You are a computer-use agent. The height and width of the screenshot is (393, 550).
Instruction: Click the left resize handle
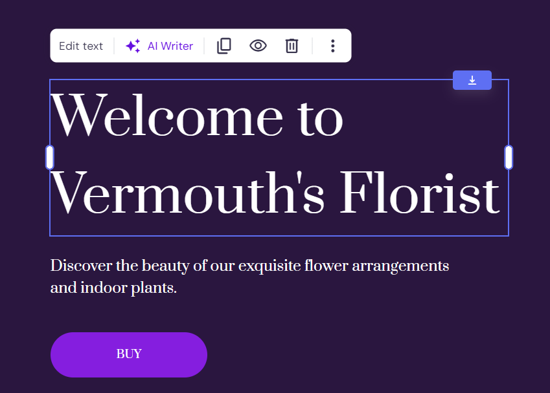pos(50,158)
